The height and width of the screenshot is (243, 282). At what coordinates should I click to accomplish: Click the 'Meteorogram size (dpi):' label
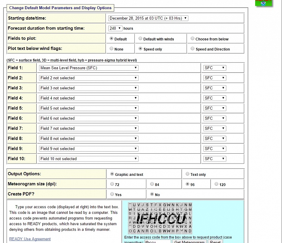pyautogui.click(x=32, y=184)
